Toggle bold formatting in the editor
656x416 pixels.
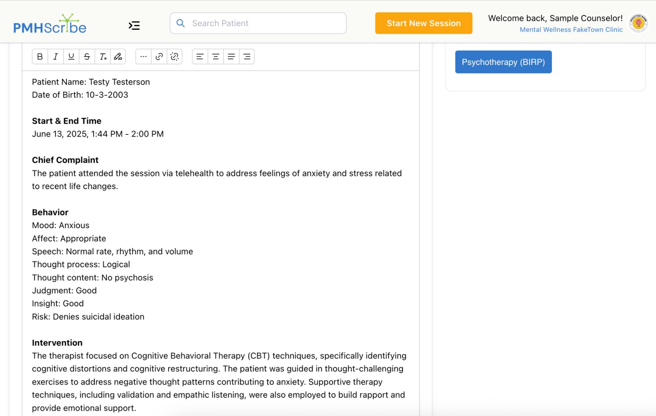[40, 57]
